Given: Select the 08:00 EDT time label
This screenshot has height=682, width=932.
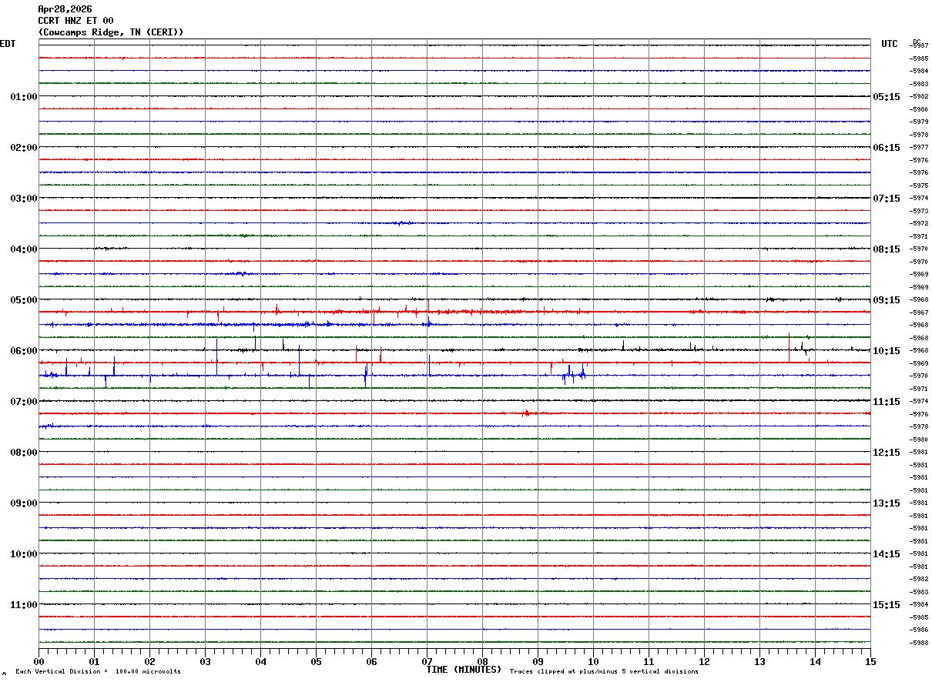Looking at the screenshot, I should tap(24, 453).
